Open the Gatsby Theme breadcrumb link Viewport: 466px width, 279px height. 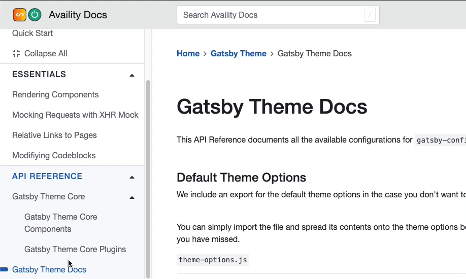(238, 53)
